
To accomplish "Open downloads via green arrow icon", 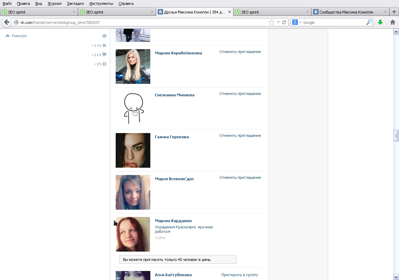I will [380, 23].
